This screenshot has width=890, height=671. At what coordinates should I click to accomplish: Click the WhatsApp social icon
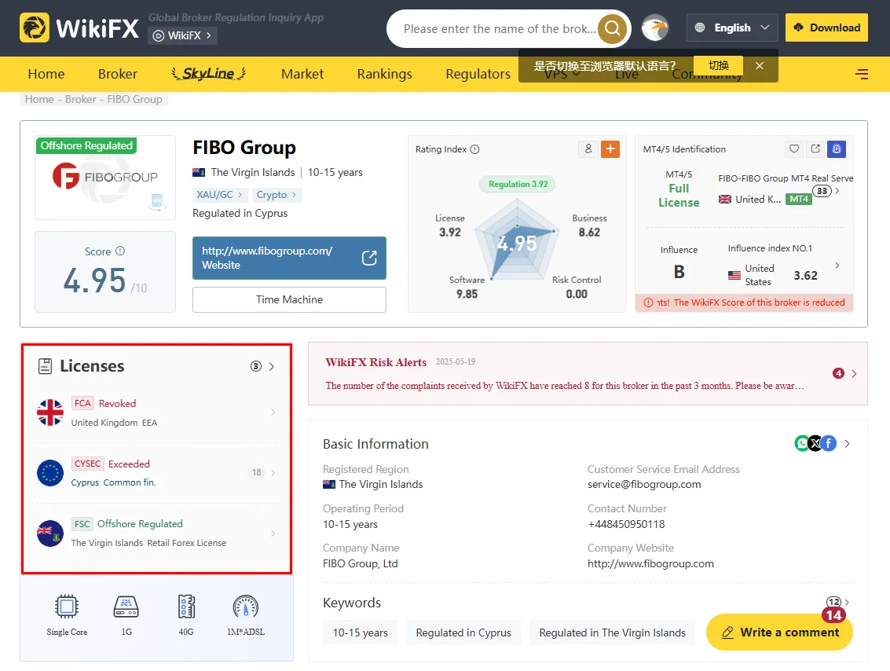tap(801, 443)
